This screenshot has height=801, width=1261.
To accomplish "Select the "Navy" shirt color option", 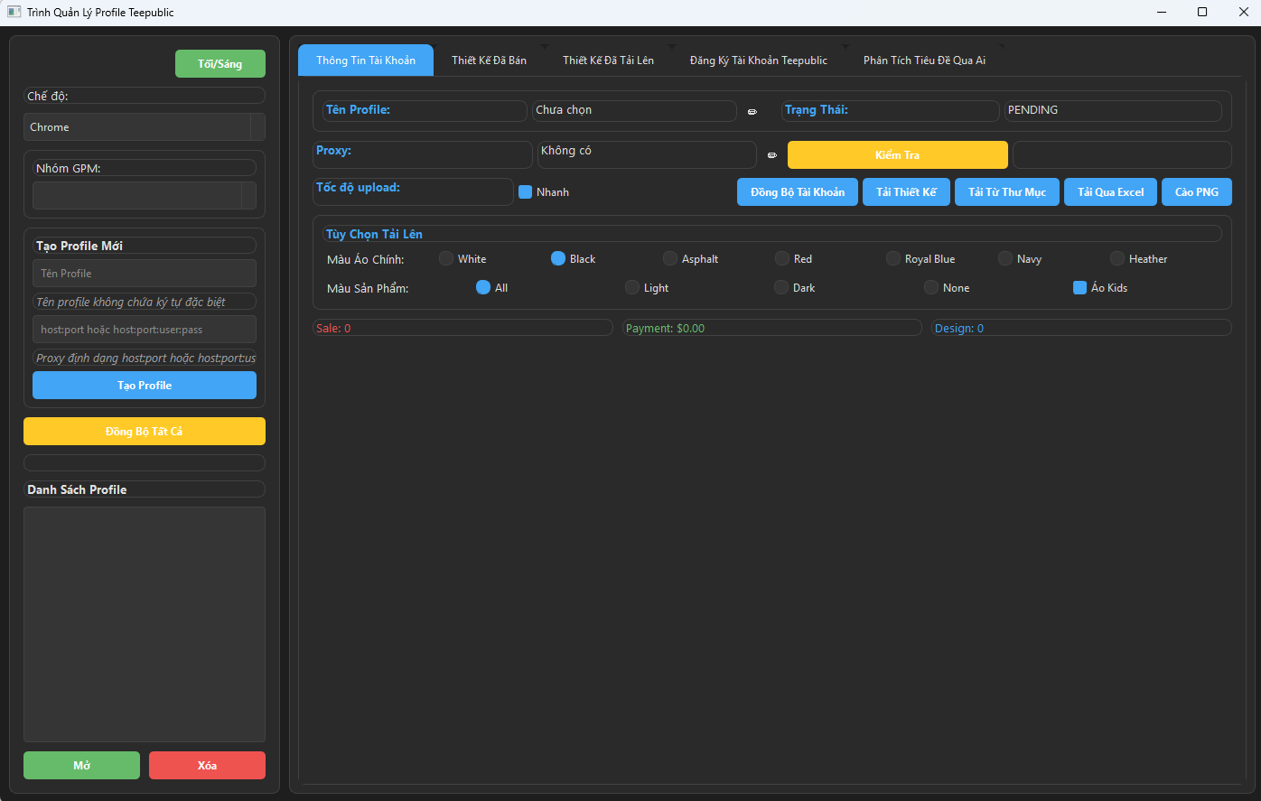I will 1004,258.
